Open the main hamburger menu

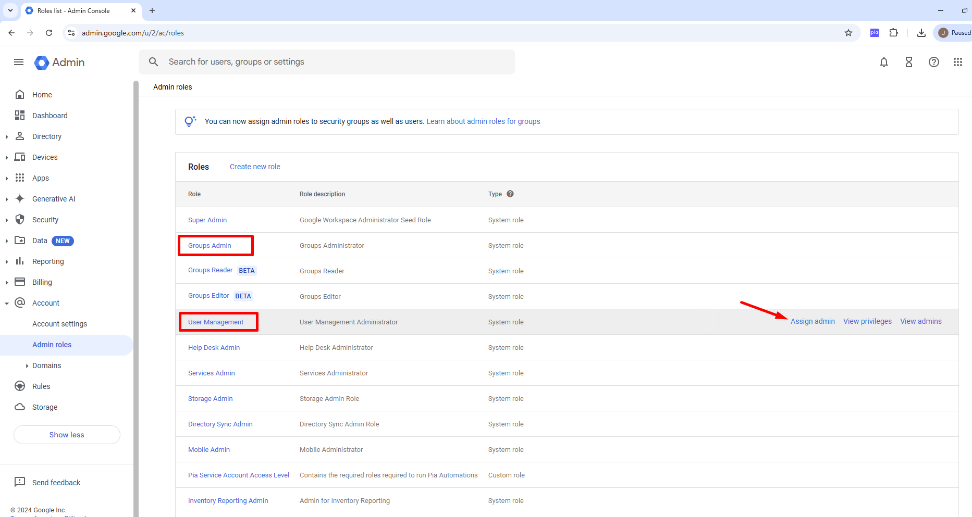coord(19,62)
